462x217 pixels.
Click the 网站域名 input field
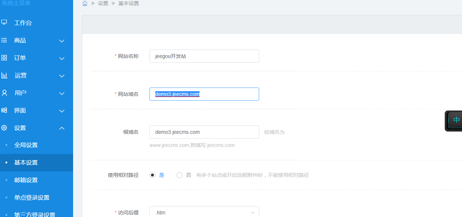(204, 94)
